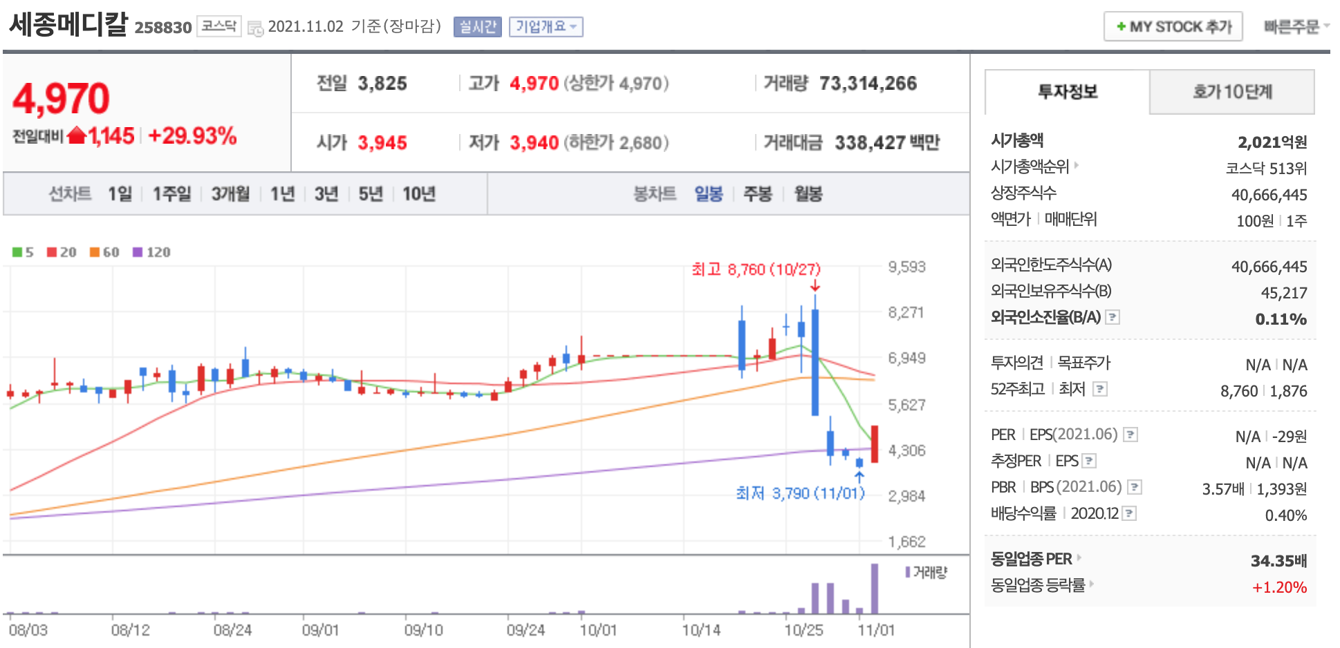Open the 빠른주문 dropdown
Viewport: 1340px width, 648px height.
click(1296, 27)
